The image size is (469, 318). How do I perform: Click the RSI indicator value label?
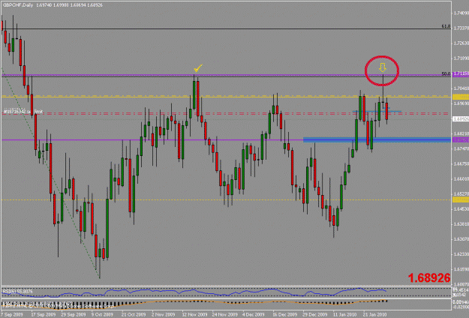click(x=17, y=291)
